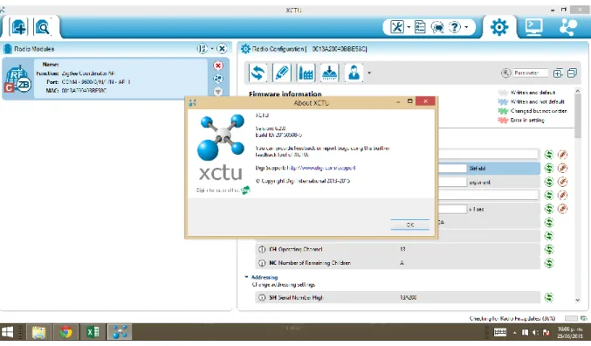The height and width of the screenshot is (346, 591).
Task: Refresh the 'x 1 sec' parameter row
Action: [549, 209]
